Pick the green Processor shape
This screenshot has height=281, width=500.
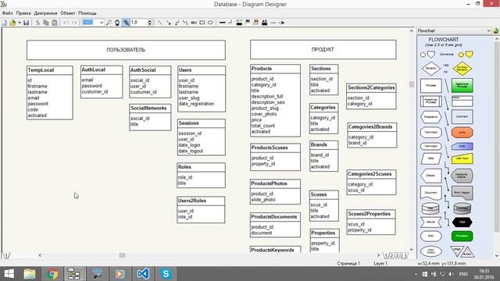(x=462, y=236)
